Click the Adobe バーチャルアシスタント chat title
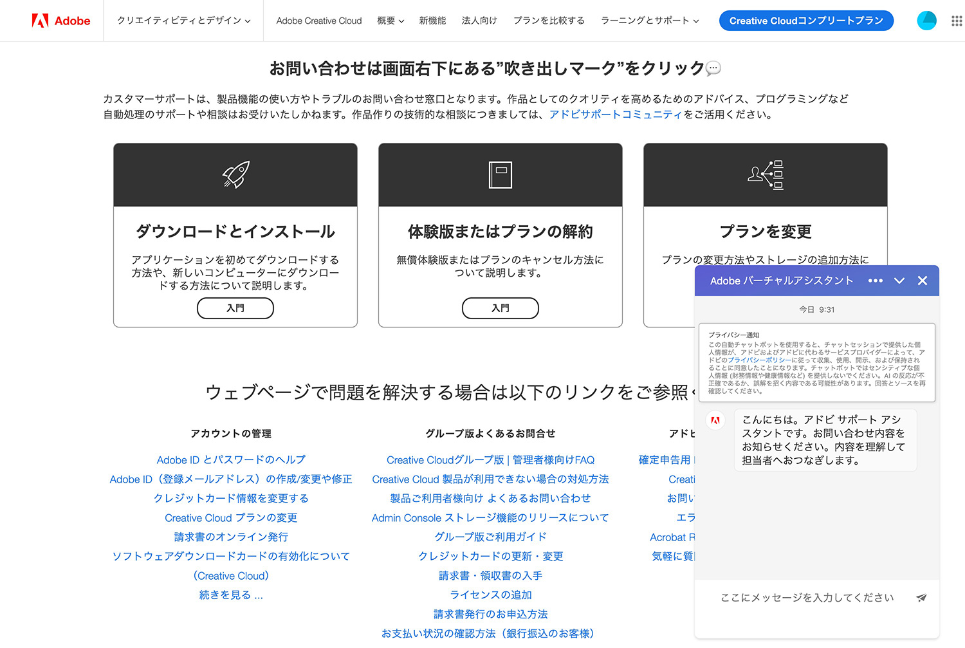965x648 pixels. point(782,281)
